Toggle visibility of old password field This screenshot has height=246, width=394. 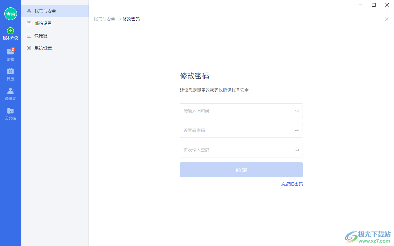point(297,111)
